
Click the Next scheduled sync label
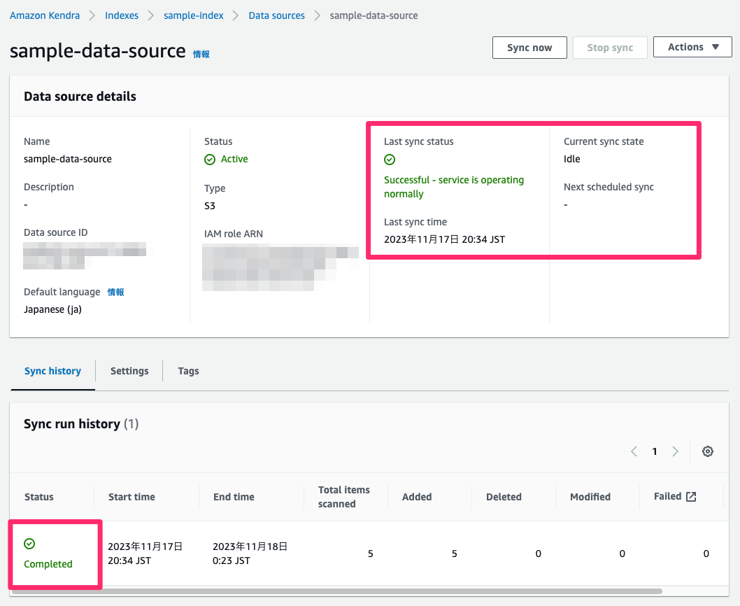tap(609, 187)
